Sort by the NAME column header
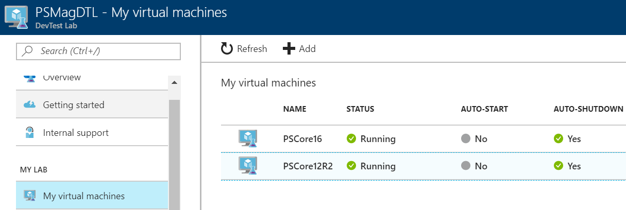 pyautogui.click(x=295, y=109)
